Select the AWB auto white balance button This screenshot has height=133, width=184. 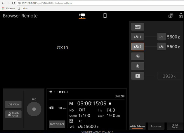tap(138, 27)
